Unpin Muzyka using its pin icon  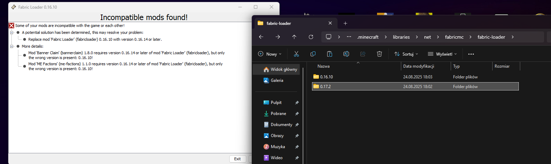click(x=297, y=147)
